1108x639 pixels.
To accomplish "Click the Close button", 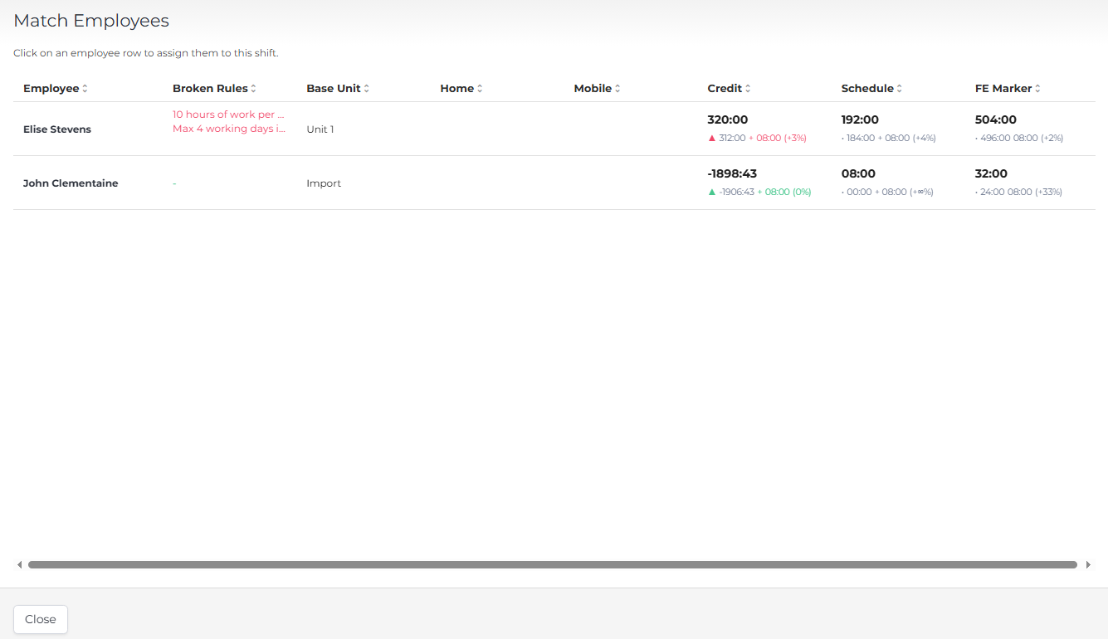I will [41, 619].
